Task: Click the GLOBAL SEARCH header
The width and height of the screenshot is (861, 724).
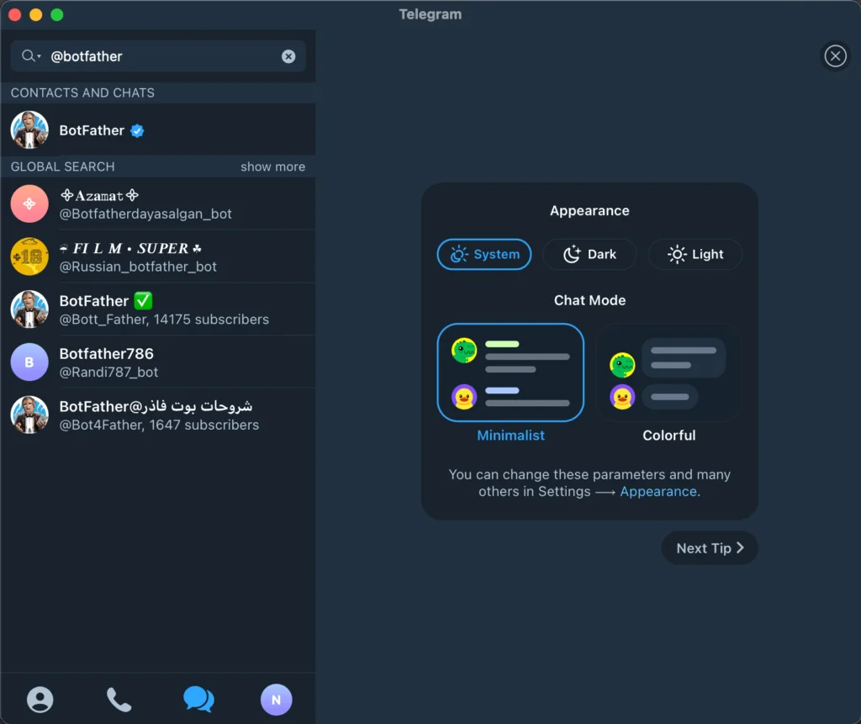Action: (x=62, y=166)
